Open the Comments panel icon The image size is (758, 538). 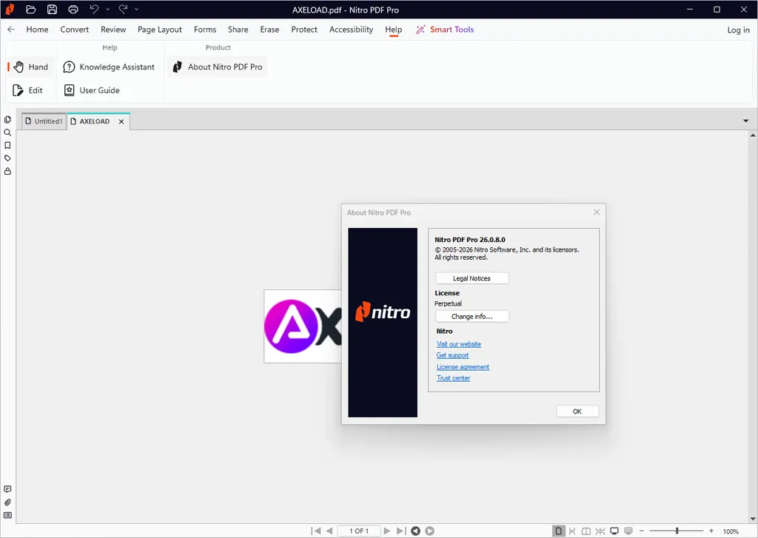[x=7, y=489]
